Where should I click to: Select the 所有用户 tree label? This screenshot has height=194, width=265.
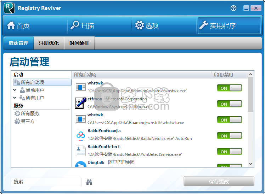35,98
